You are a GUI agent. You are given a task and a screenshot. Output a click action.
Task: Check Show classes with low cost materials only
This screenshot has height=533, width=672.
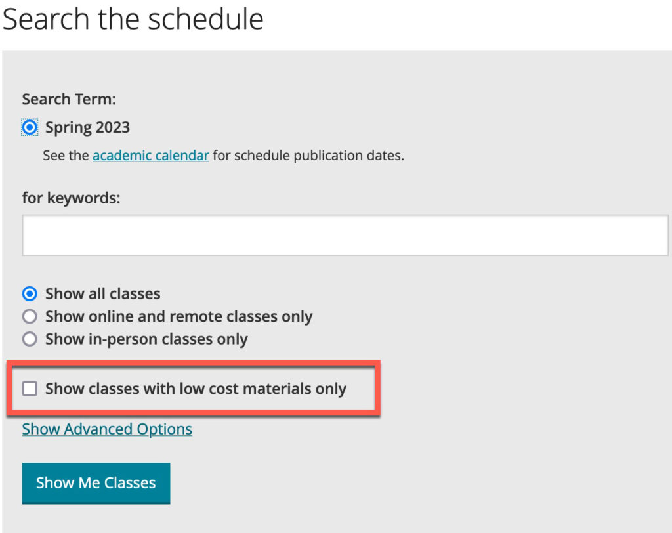coord(30,389)
